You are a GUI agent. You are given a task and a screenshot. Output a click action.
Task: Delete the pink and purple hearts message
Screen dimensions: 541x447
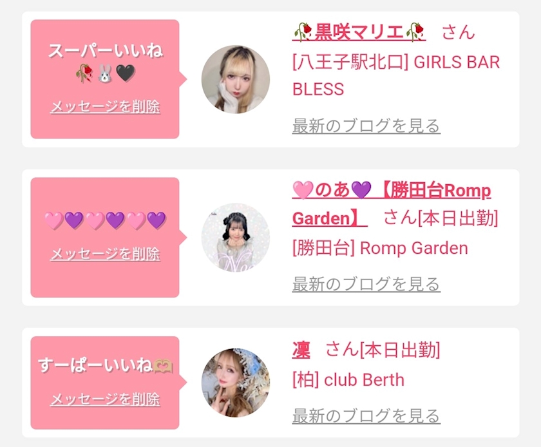[105, 254]
